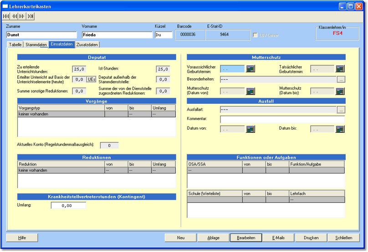Open the Tabelle tab

(15, 45)
